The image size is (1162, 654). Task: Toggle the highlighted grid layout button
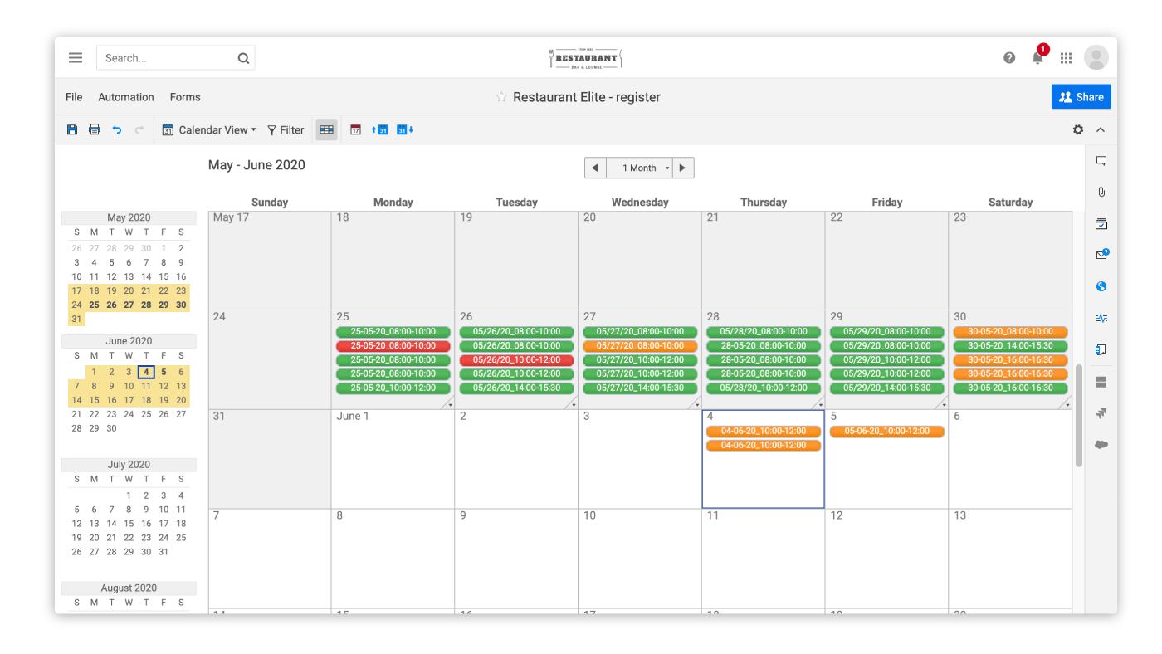tap(326, 130)
